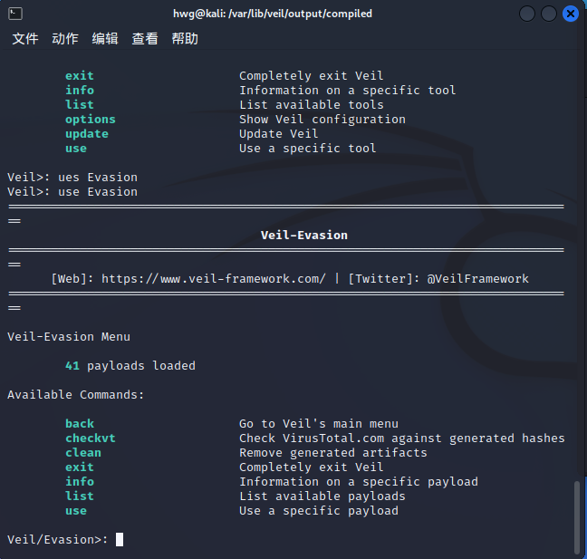Viewport: 587px width, 559px height.
Task: Open the 动作 menu
Action: (65, 39)
